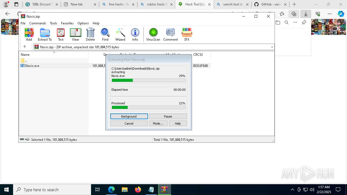Run VirusScan from the toolbar

tap(153, 34)
